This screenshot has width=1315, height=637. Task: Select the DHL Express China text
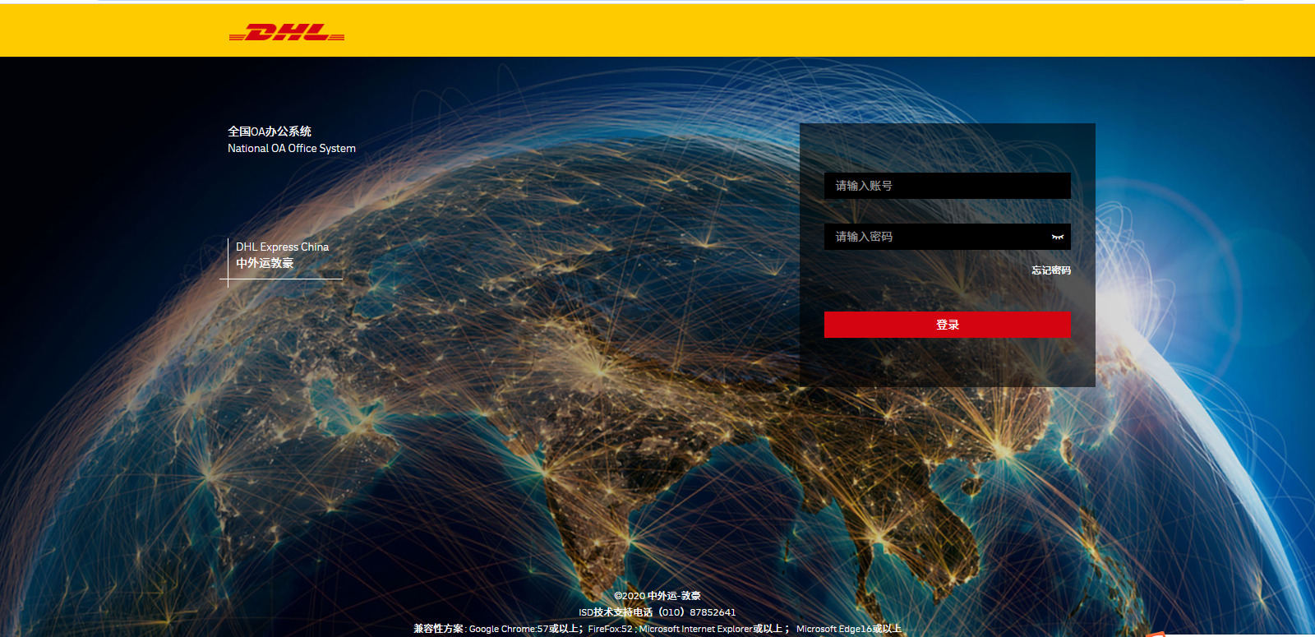point(282,247)
